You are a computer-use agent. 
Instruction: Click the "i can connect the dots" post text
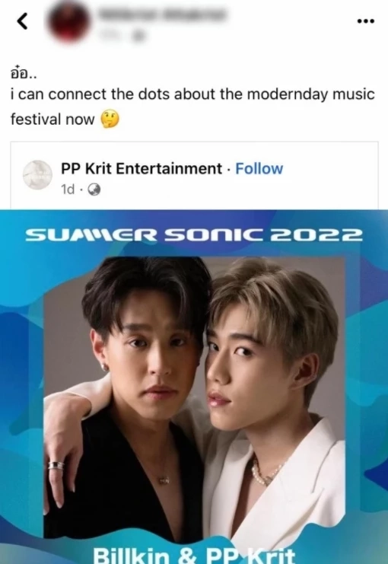[192, 107]
